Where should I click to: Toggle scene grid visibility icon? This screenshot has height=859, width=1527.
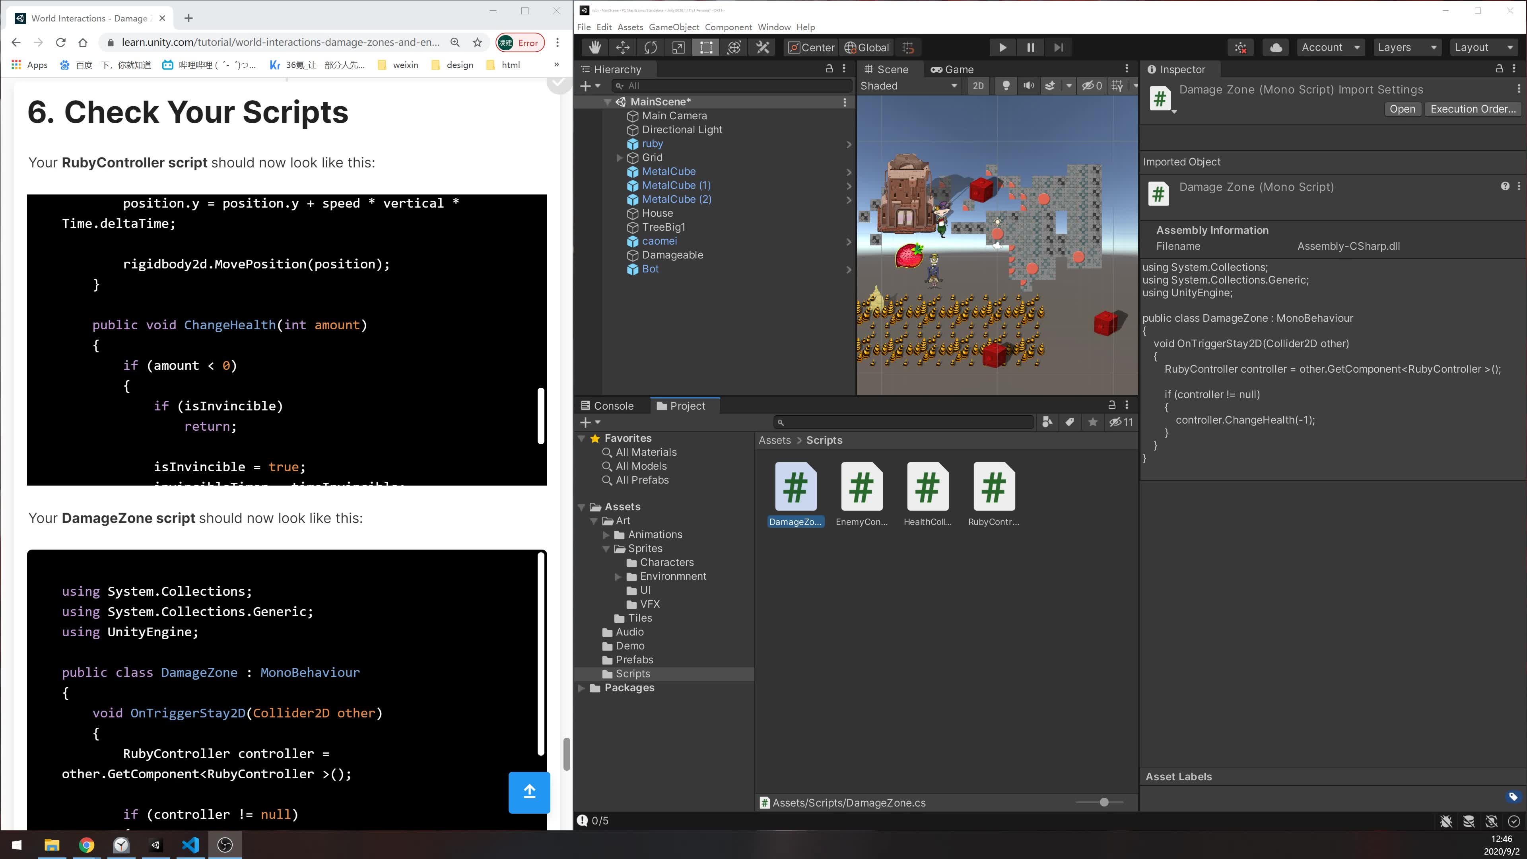coord(1117,86)
